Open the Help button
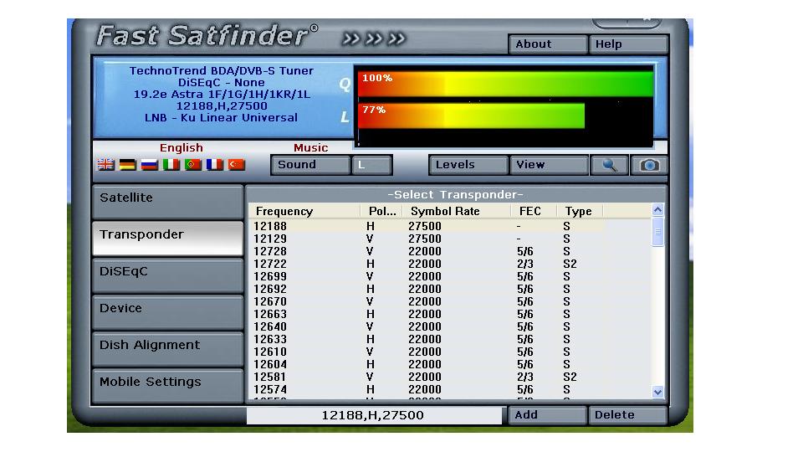Screen dimensions: 803x452 point(628,44)
